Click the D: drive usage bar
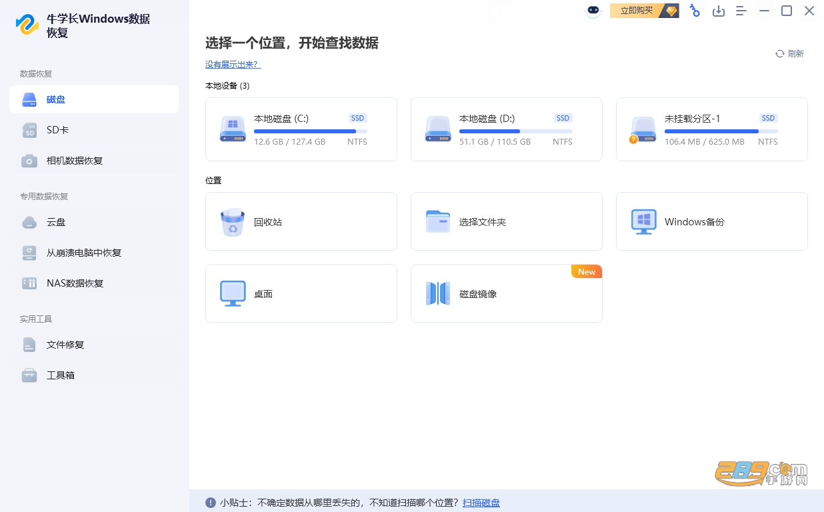 click(516, 131)
